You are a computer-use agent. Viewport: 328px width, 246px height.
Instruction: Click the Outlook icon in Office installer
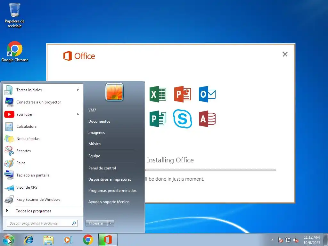click(207, 94)
